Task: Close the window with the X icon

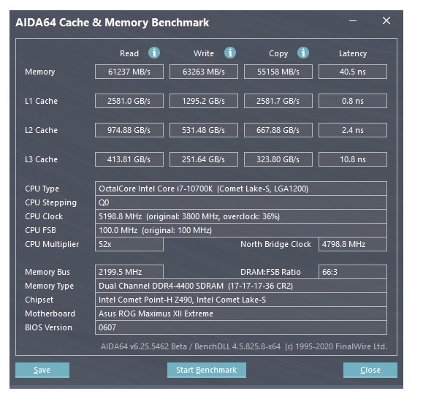Action: [x=386, y=20]
